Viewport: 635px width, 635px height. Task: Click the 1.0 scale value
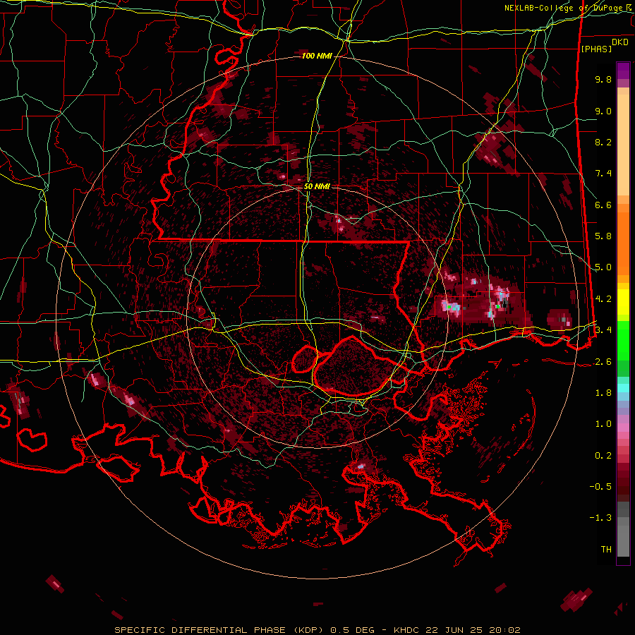(x=603, y=424)
